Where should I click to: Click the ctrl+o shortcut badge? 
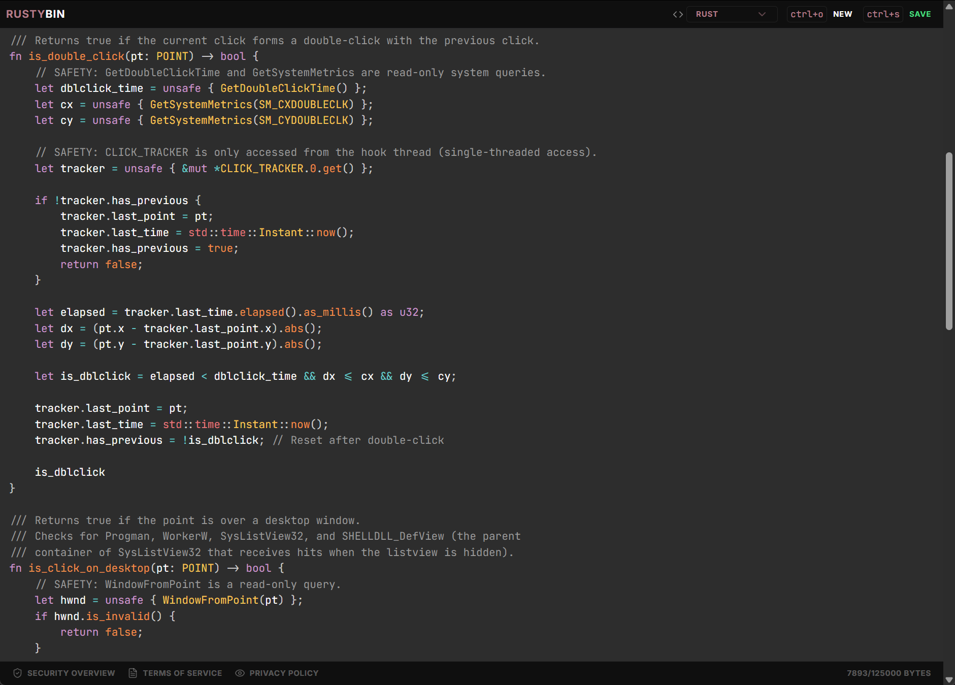coord(806,14)
